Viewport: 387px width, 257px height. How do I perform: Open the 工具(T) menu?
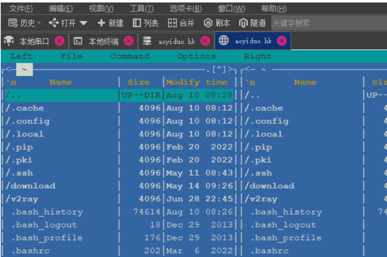pos(141,9)
